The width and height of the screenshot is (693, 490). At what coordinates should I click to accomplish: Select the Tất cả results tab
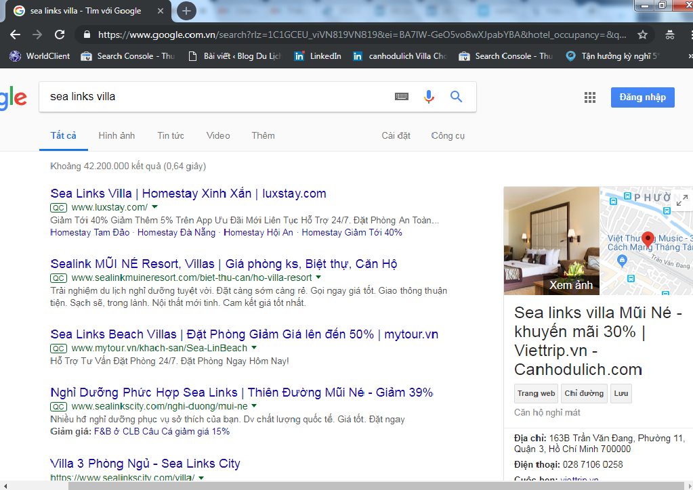click(x=63, y=135)
